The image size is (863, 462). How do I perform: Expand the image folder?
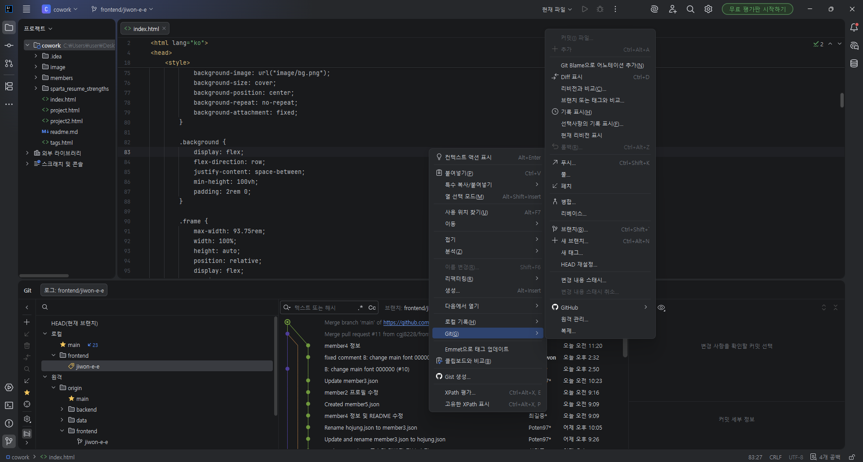(x=36, y=67)
